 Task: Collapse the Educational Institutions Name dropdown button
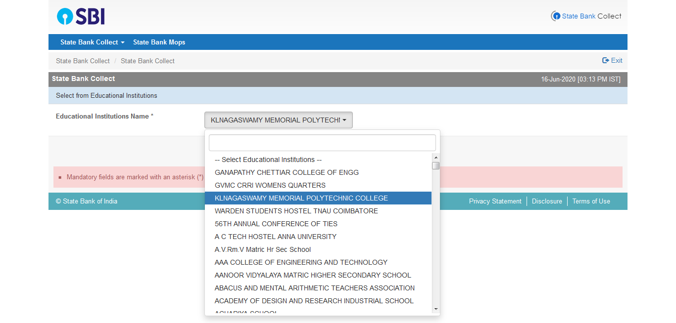click(279, 120)
